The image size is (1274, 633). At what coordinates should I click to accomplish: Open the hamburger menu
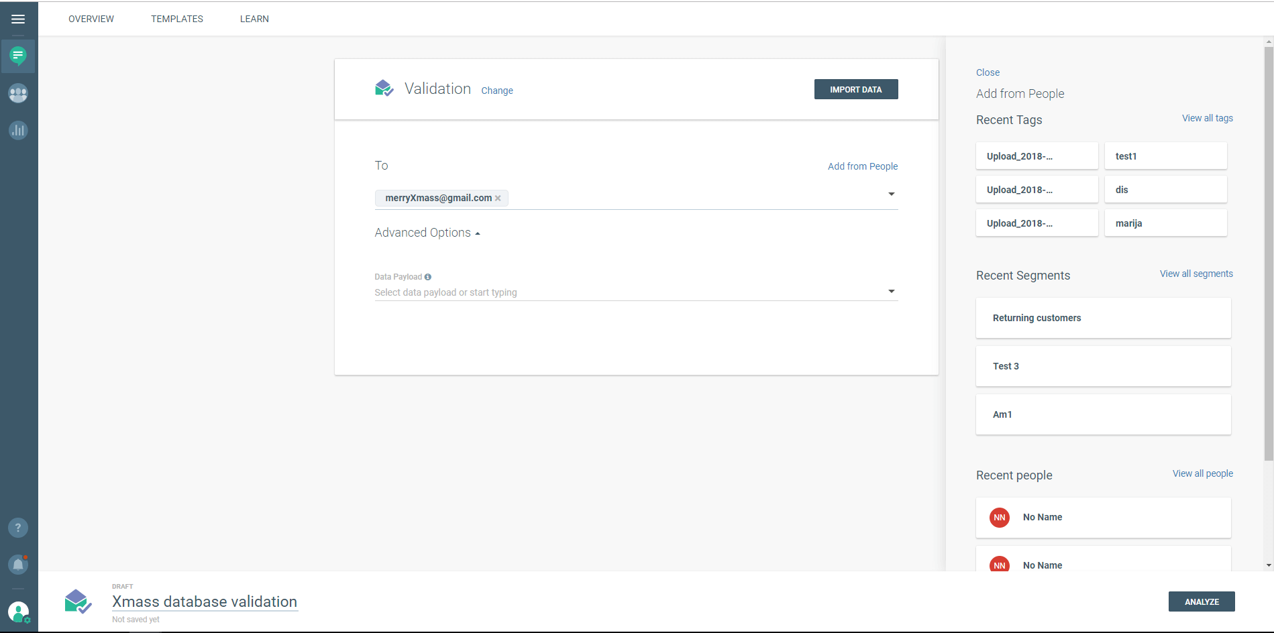[x=18, y=19]
